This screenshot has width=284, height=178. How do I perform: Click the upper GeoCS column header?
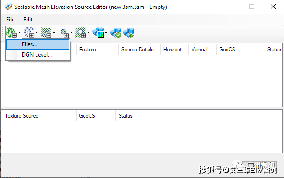(x=240, y=50)
